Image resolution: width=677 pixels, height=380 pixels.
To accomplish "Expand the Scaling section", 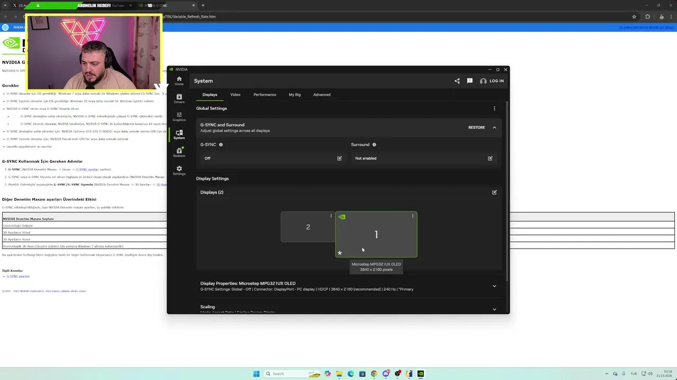I will point(495,309).
